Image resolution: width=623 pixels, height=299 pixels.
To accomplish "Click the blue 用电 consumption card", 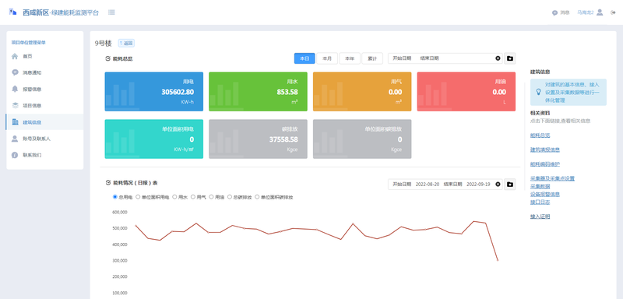I will pyautogui.click(x=153, y=91).
